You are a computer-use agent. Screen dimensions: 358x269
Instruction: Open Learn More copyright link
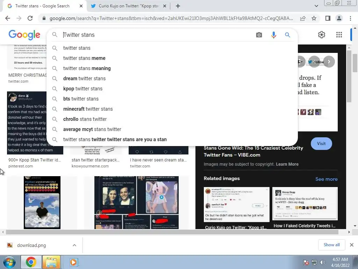click(x=287, y=164)
